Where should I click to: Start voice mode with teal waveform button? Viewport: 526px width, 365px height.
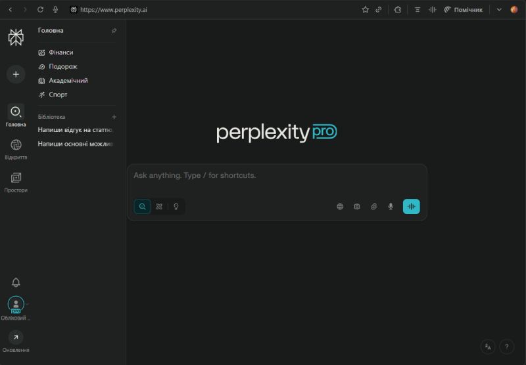412,206
